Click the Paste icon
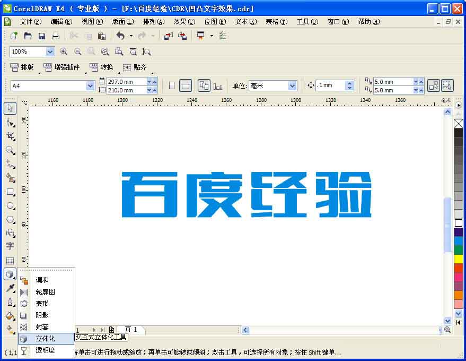Viewport: 466px width, 361px height. pyautogui.click(x=102, y=36)
